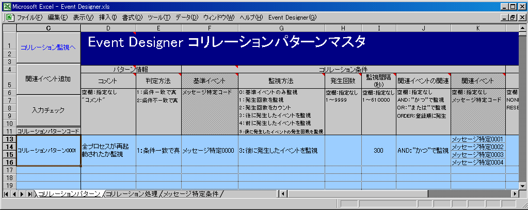Select column D header
The image size is (528, 210).
click(108, 28)
